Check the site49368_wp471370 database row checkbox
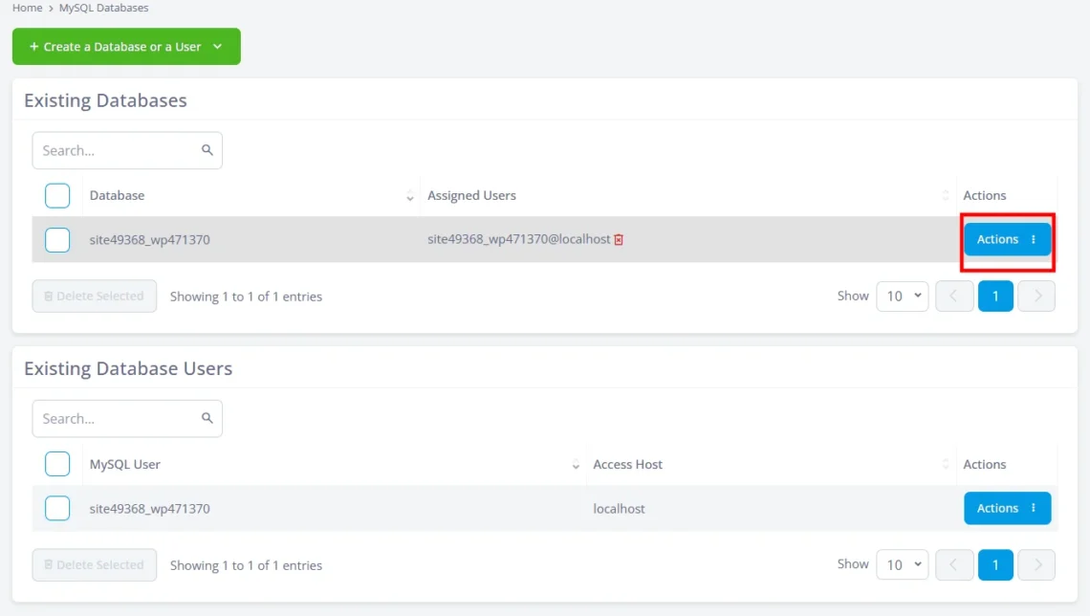 57,240
